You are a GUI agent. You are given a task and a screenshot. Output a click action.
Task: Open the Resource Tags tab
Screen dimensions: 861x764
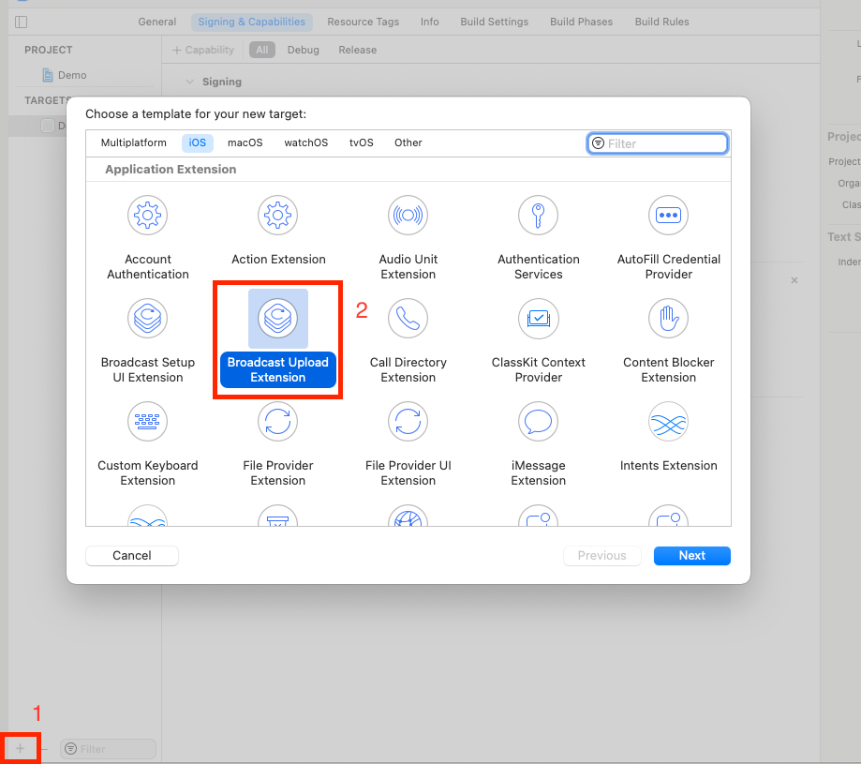(363, 22)
